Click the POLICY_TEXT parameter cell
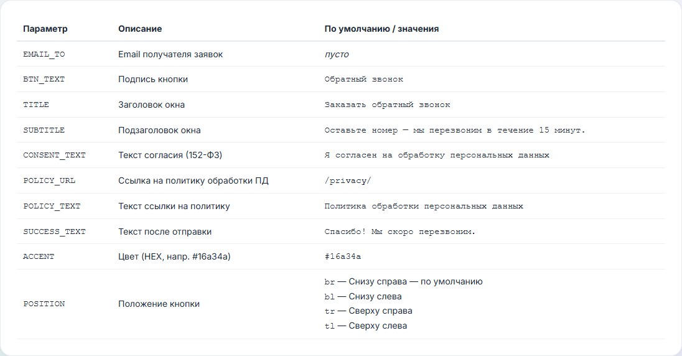Screen dimensions: 682x356 click(52, 206)
